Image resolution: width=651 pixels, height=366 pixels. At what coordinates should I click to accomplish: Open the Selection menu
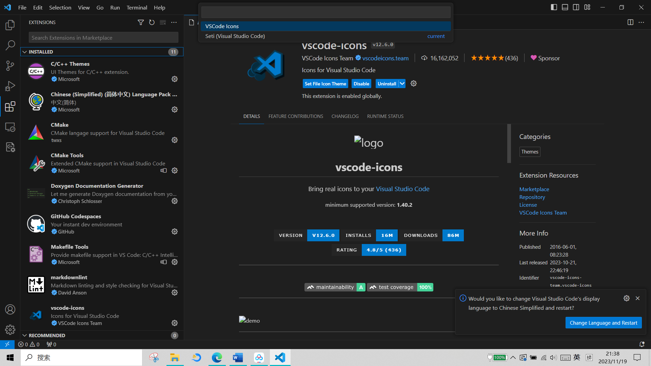[x=60, y=7]
